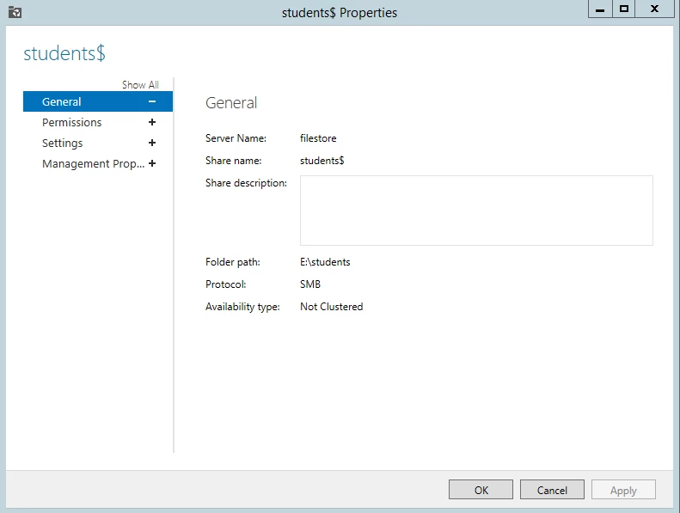Click the Availability type: label
The image size is (680, 513).
(242, 307)
